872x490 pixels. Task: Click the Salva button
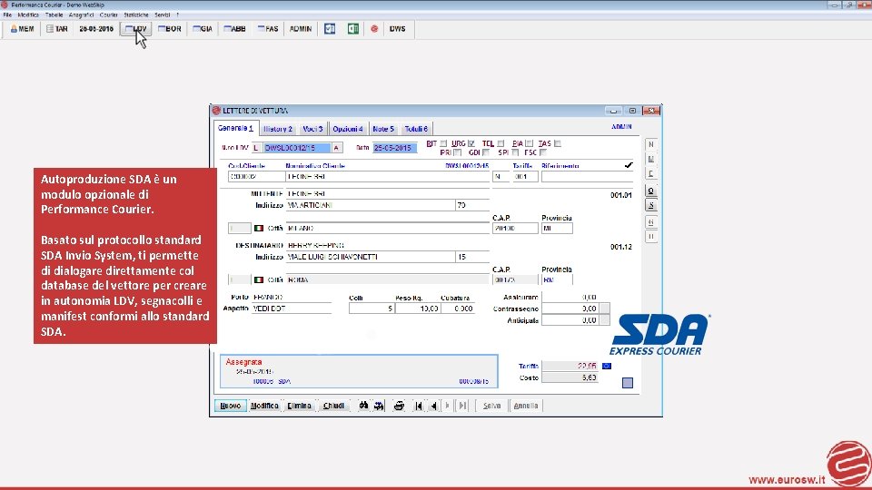point(491,406)
